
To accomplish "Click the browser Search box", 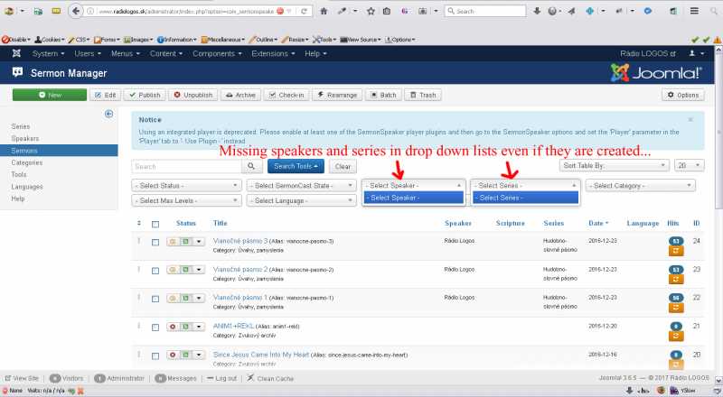I will (485, 11).
